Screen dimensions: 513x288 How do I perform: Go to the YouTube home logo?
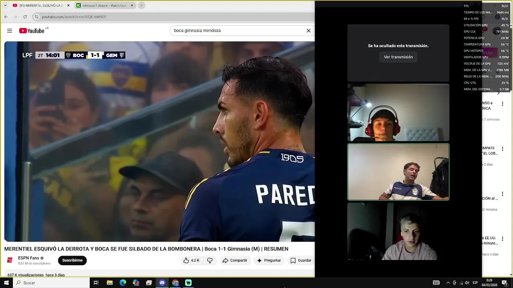pyautogui.click(x=32, y=31)
